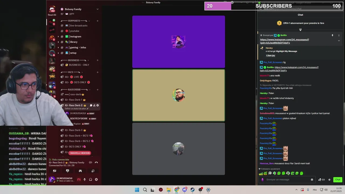The image size is (345, 194).
Task: Collapse the SUPPORTS category
Action: pyautogui.click(x=75, y=21)
